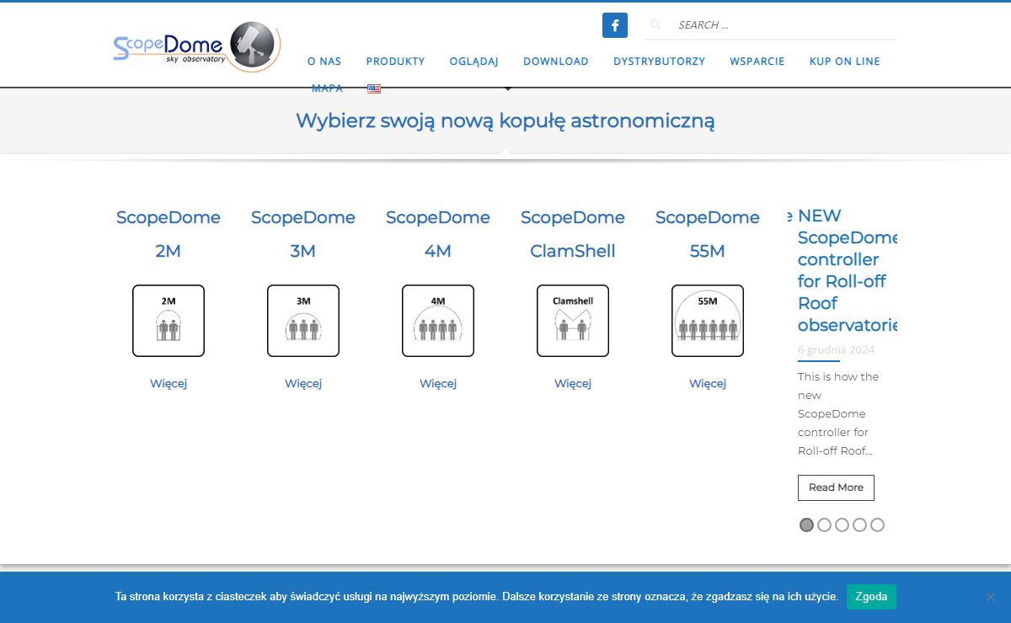The height and width of the screenshot is (623, 1011).
Task: Open the ScopeDome 55M heading link
Action: click(708, 234)
